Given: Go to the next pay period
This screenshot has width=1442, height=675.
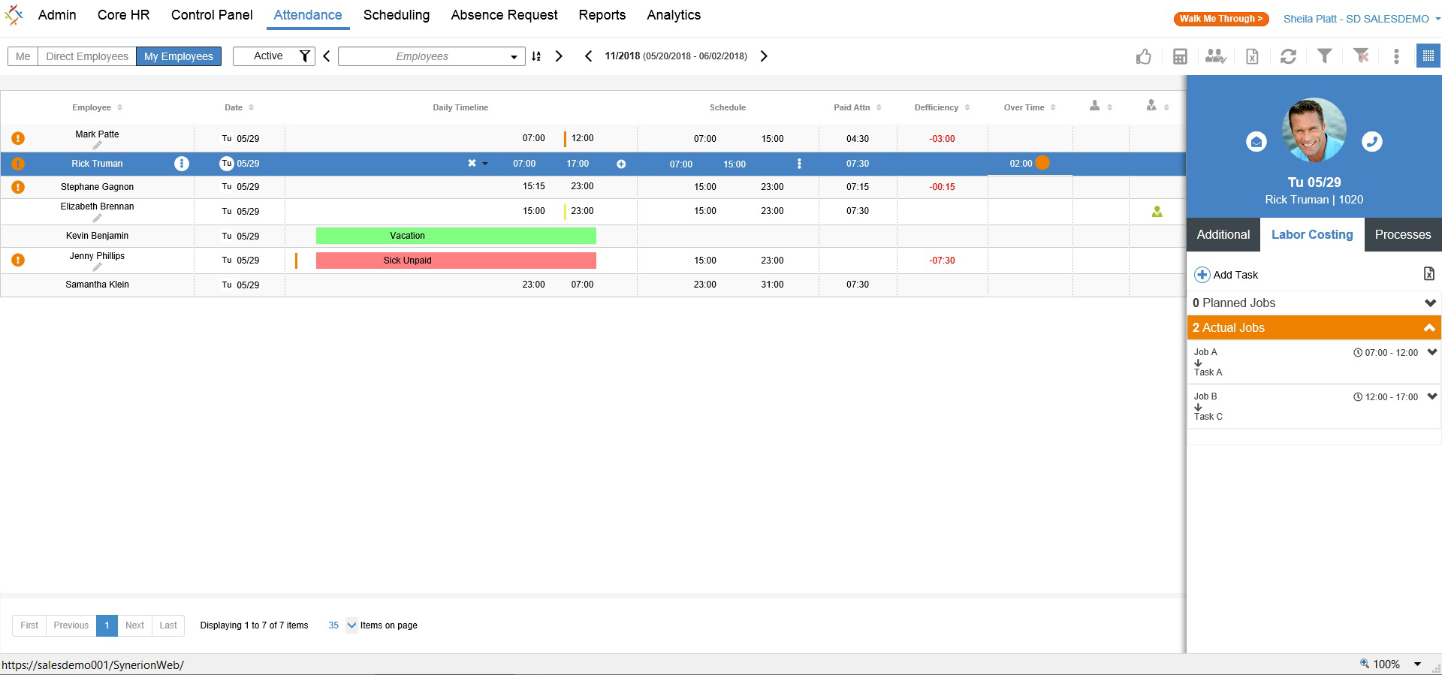Looking at the screenshot, I should click(x=764, y=56).
